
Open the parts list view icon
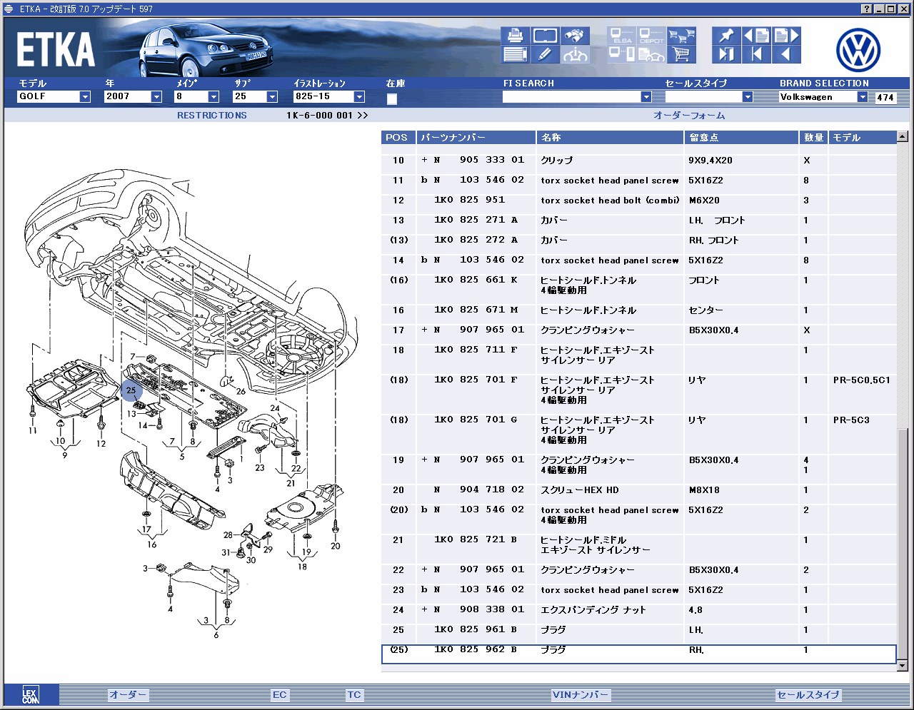coord(516,54)
